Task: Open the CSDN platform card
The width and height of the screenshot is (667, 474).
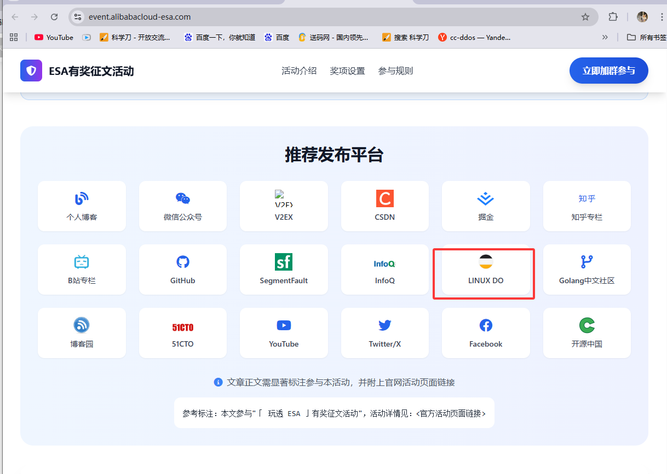Action: point(384,206)
